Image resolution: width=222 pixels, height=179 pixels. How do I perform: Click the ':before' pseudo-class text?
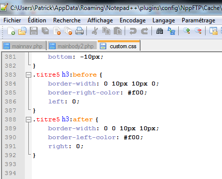[83, 75]
